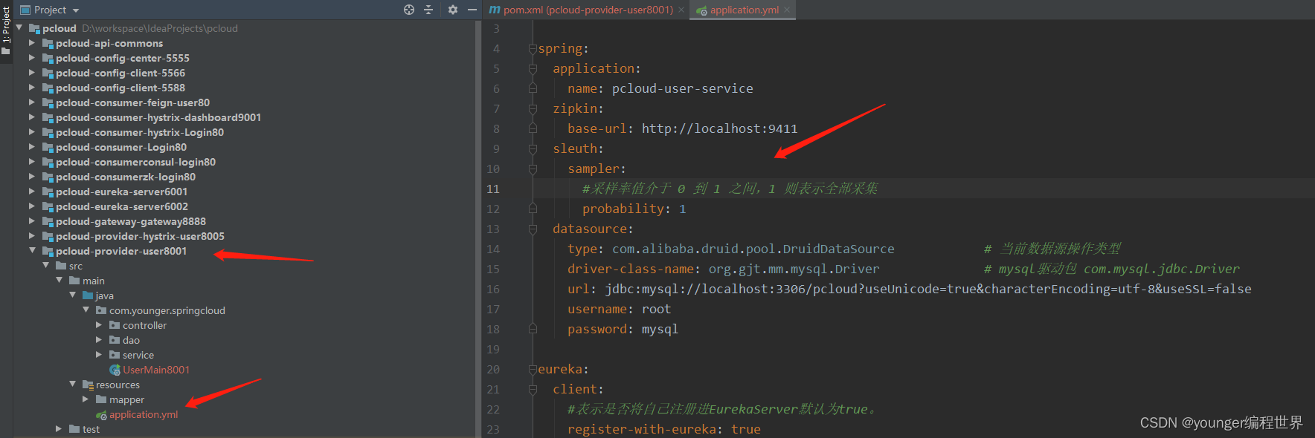This screenshot has height=438, width=1315.
Task: Select the test folder
Action: pos(91,429)
